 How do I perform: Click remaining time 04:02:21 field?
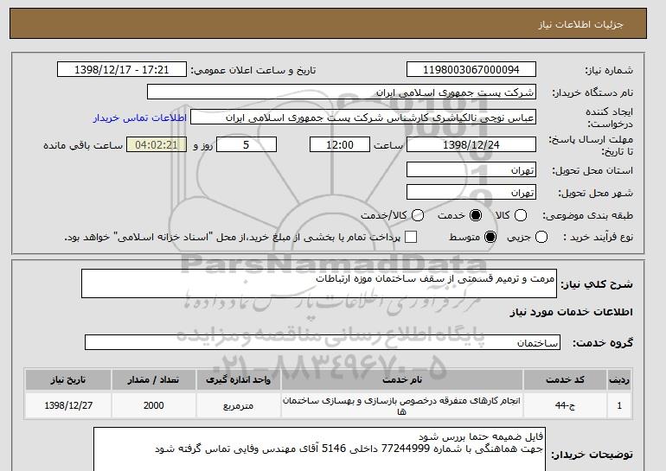157,144
